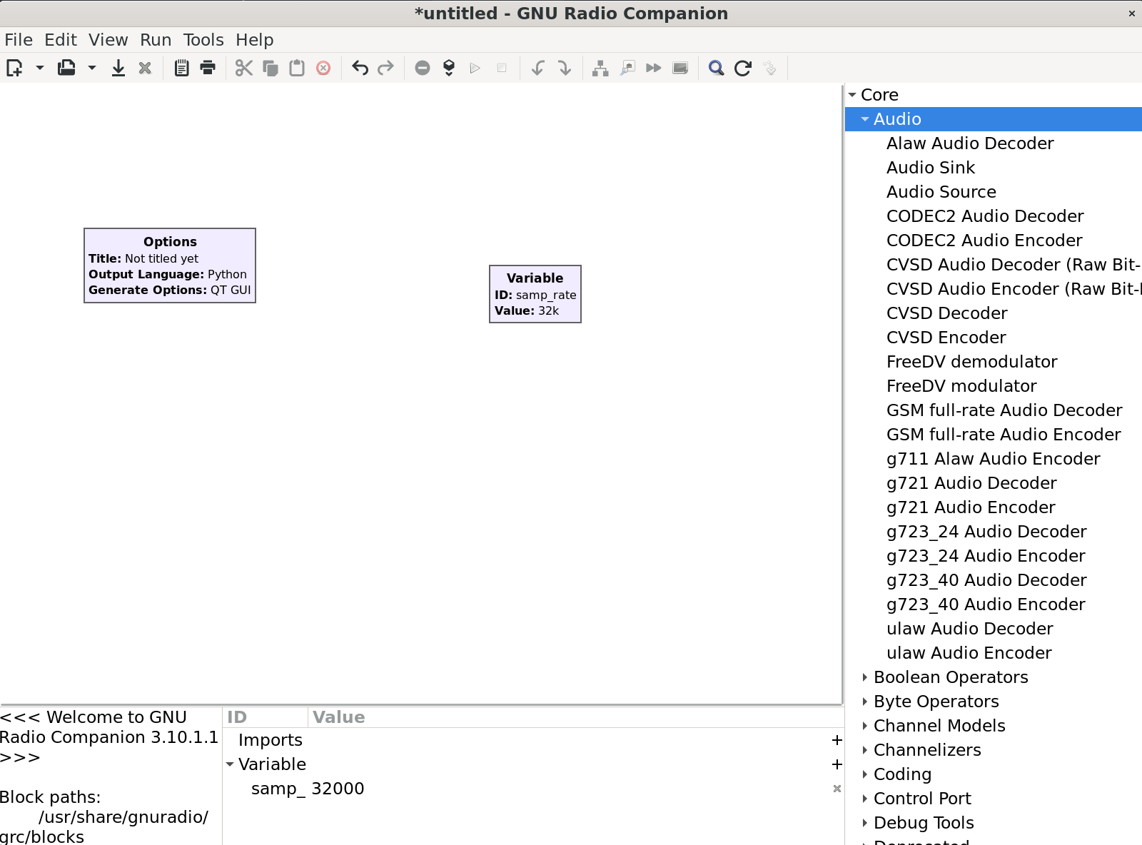1142x845 pixels.
Task: Select Audio Sink block
Action: tap(931, 168)
